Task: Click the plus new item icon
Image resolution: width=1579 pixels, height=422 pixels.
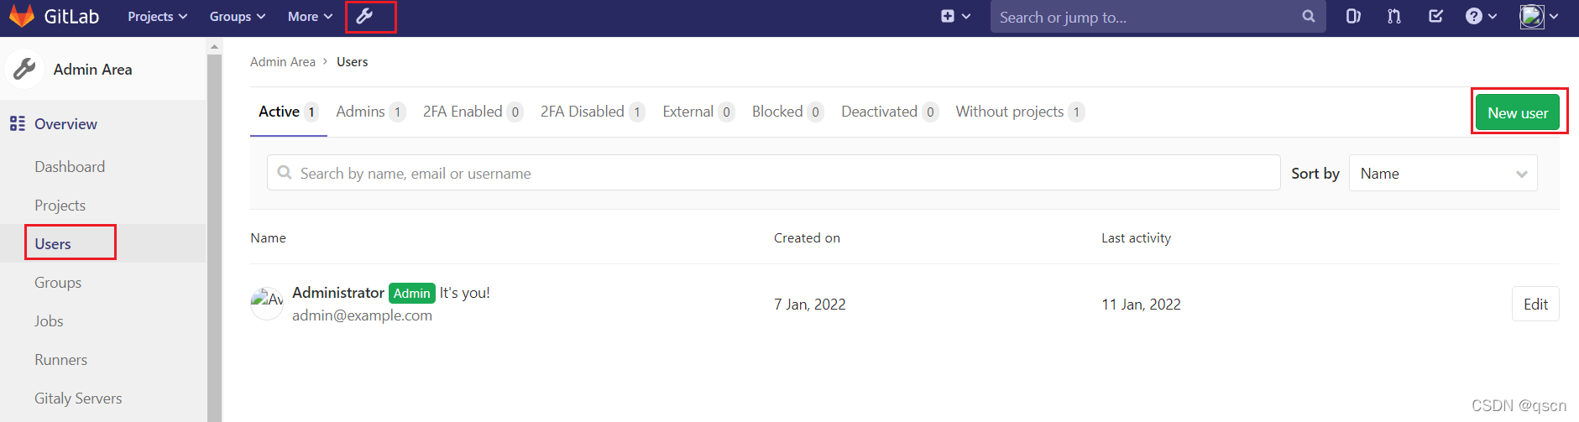Action: [x=948, y=16]
